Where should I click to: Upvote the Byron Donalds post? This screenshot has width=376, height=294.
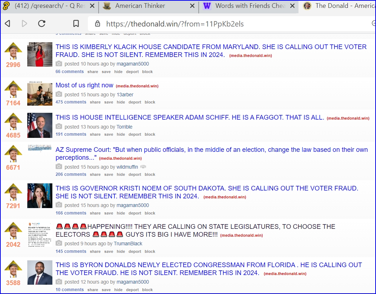click(x=13, y=269)
